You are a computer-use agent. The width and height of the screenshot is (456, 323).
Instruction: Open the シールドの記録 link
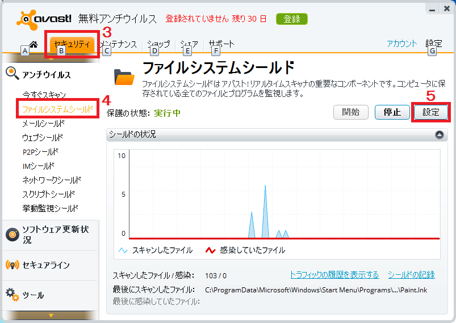(x=411, y=275)
